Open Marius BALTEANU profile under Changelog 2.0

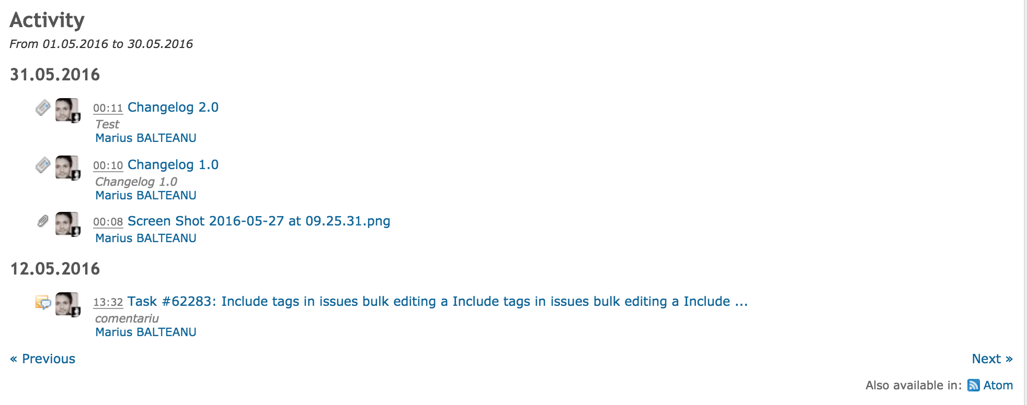(146, 138)
